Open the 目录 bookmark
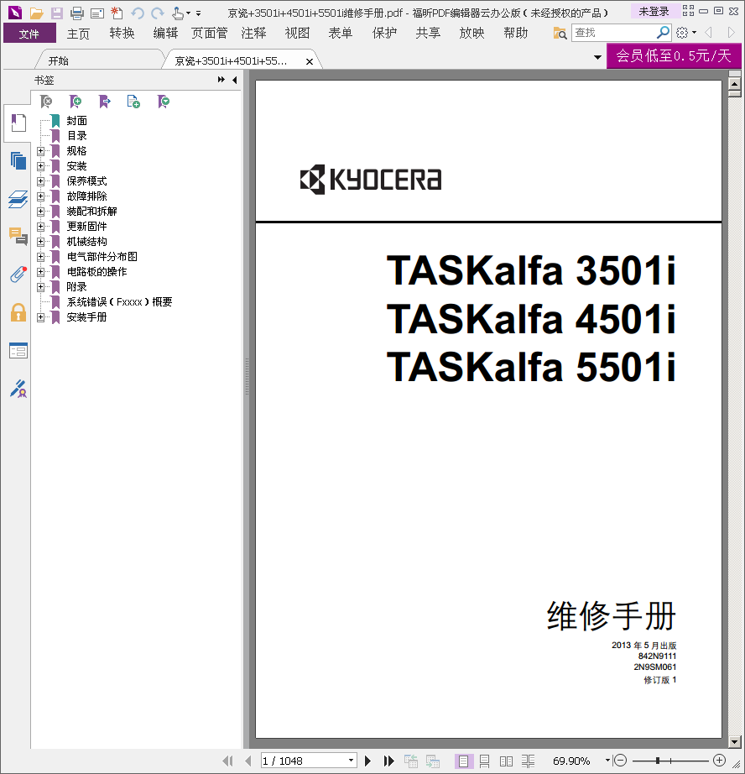The image size is (745, 774). point(76,136)
